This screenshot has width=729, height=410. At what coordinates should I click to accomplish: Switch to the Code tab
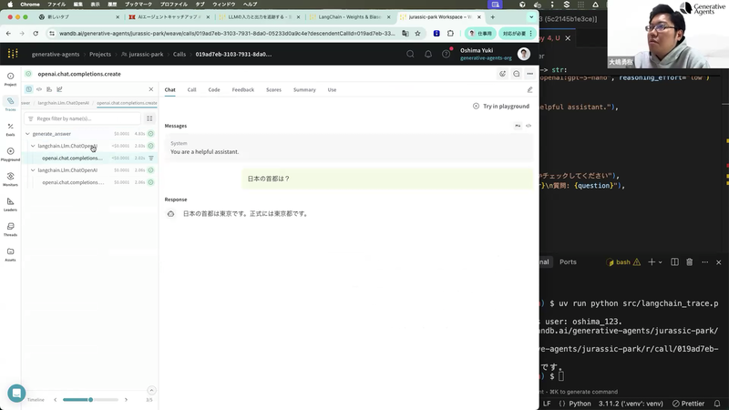tap(214, 89)
